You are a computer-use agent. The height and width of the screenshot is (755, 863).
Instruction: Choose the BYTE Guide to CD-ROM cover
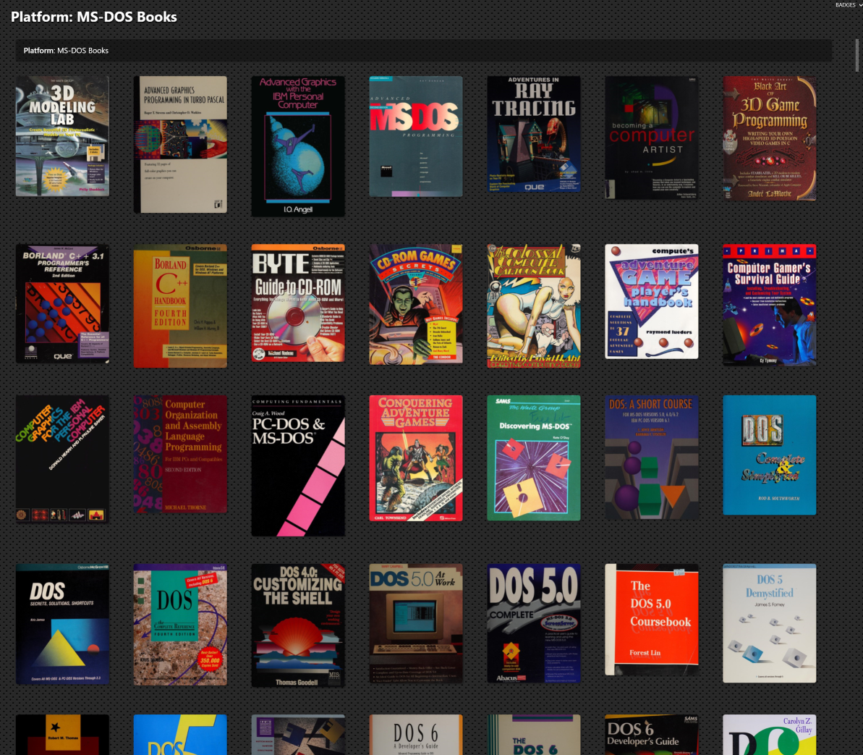(x=298, y=303)
